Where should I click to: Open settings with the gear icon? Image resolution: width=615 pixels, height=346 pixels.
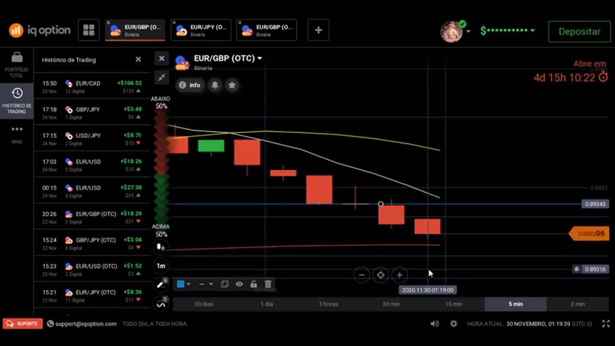pos(454,324)
